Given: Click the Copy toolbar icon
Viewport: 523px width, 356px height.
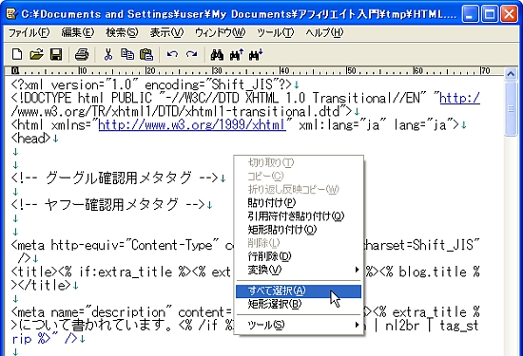Looking at the screenshot, I should point(127,54).
